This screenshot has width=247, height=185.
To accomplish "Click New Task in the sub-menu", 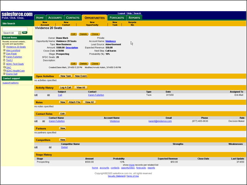I will pos(115,24).
